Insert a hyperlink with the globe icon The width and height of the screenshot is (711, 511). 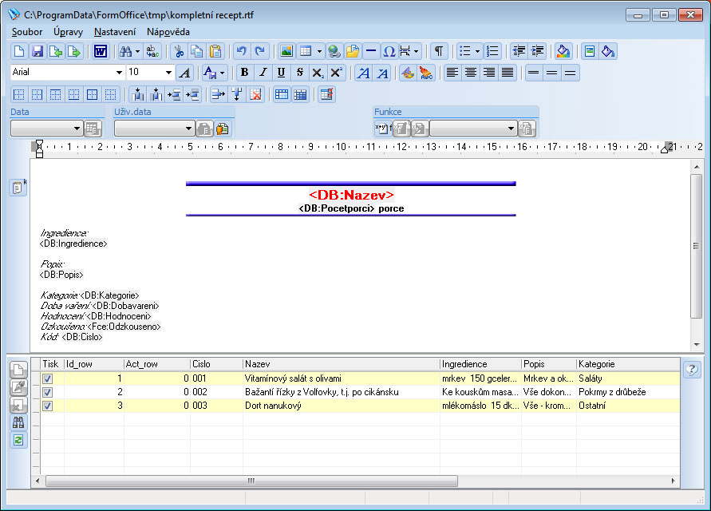334,51
